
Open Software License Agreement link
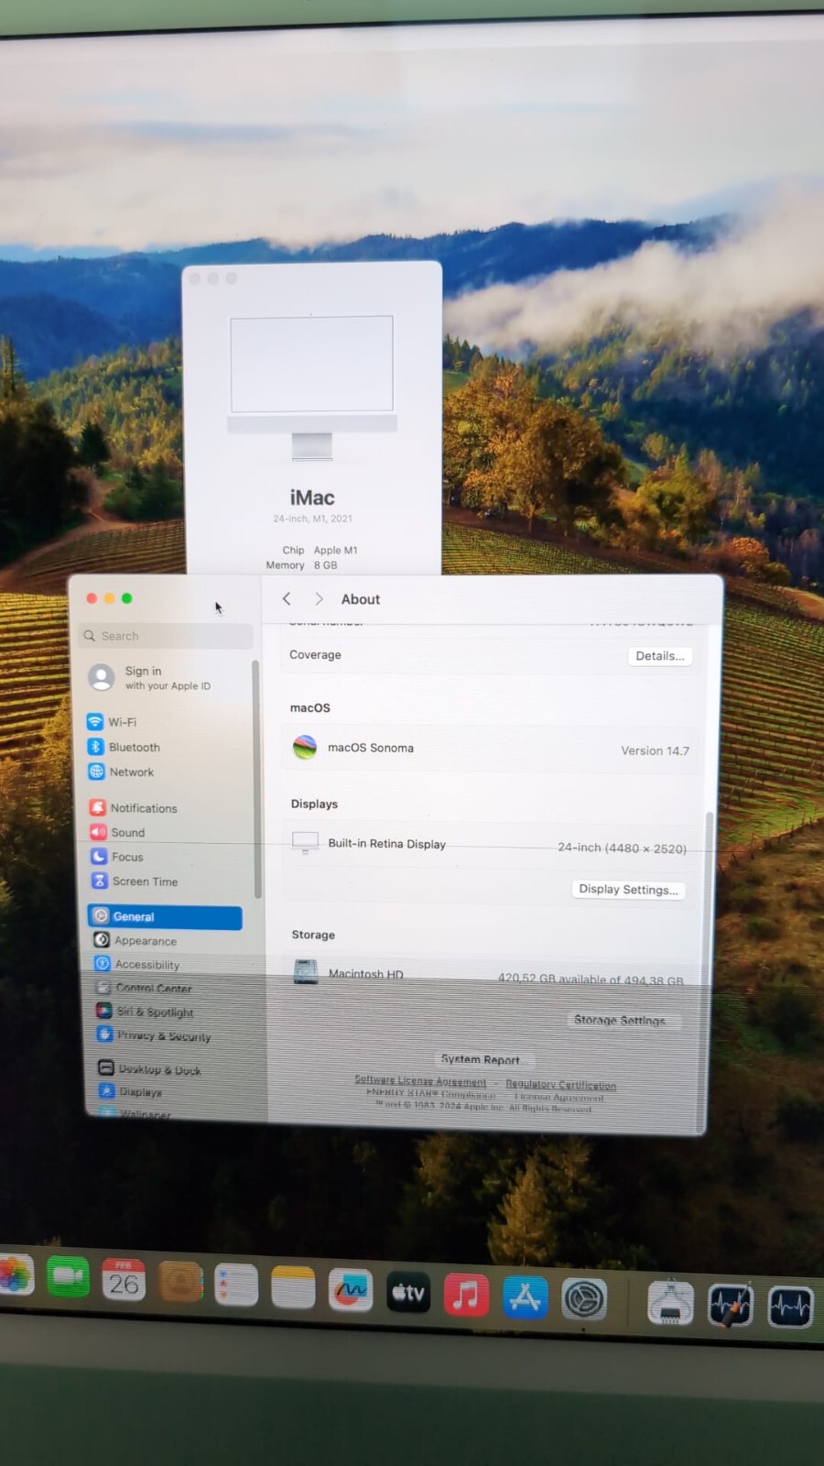point(420,1080)
